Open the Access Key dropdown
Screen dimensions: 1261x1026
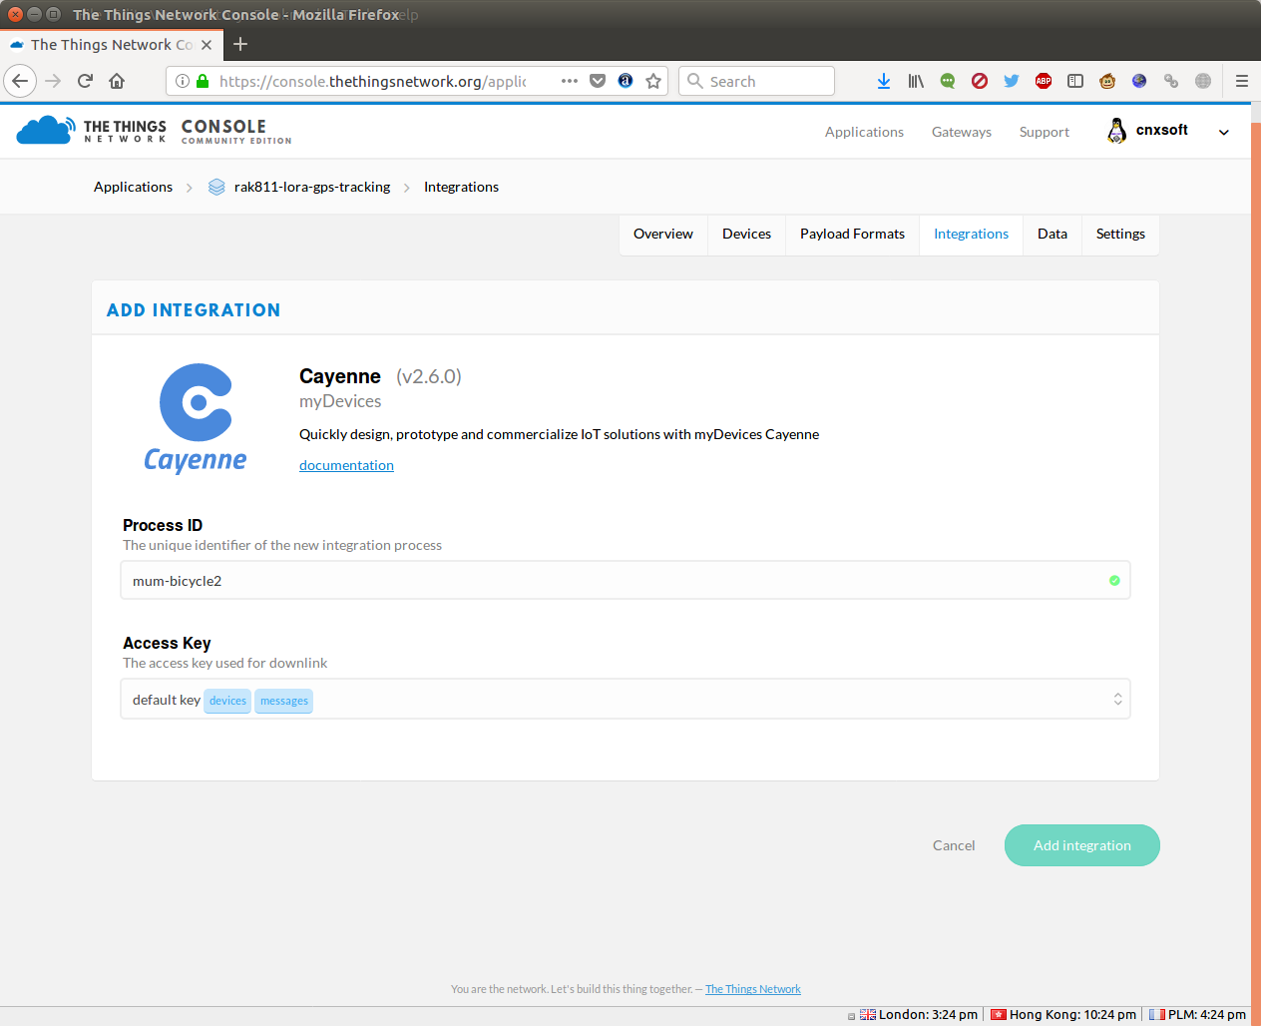[x=626, y=699]
